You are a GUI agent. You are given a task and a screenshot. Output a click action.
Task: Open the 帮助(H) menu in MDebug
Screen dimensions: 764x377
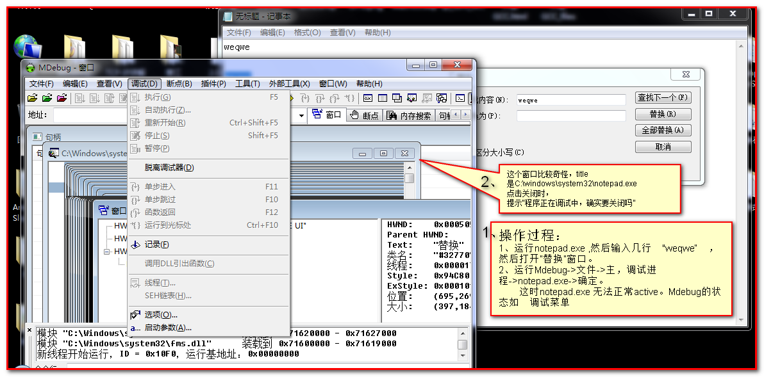pos(369,84)
